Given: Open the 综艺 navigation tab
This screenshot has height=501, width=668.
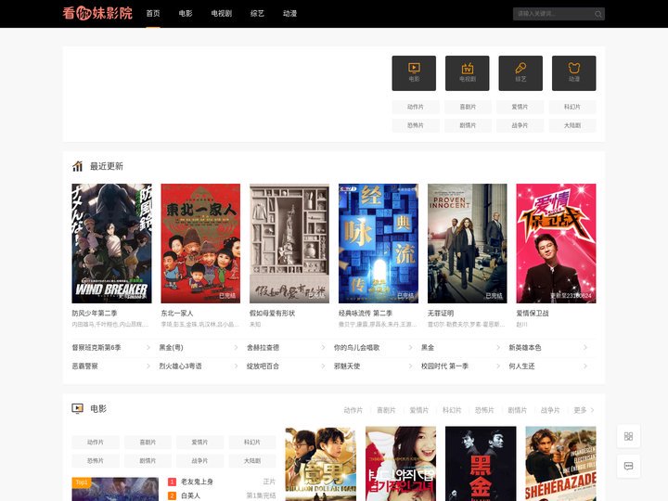Looking at the screenshot, I should click(x=257, y=14).
